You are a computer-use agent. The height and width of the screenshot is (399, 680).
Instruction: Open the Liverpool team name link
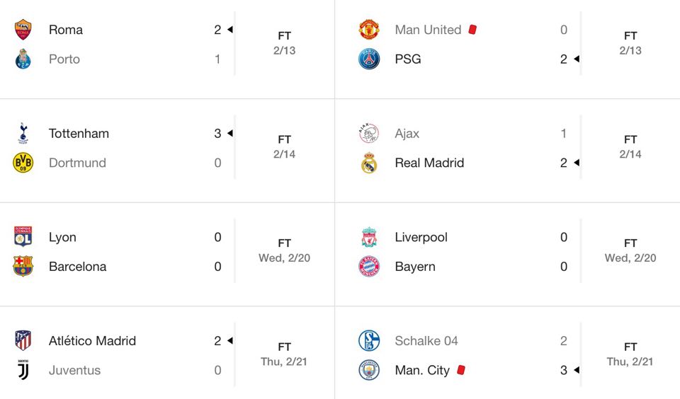click(421, 238)
